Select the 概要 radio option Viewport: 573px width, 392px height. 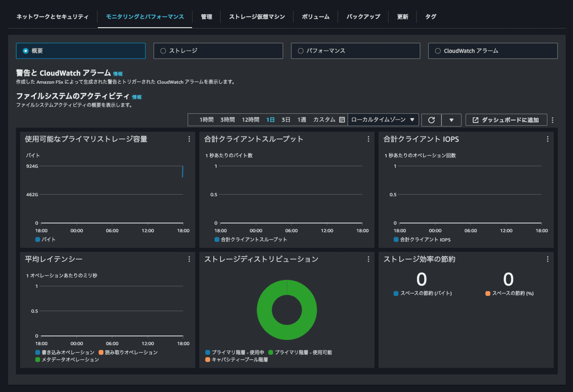click(x=81, y=51)
